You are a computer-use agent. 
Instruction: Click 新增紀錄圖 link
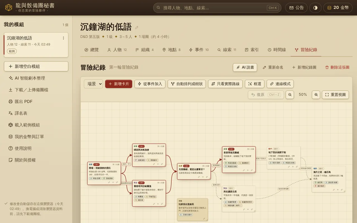click(304, 67)
